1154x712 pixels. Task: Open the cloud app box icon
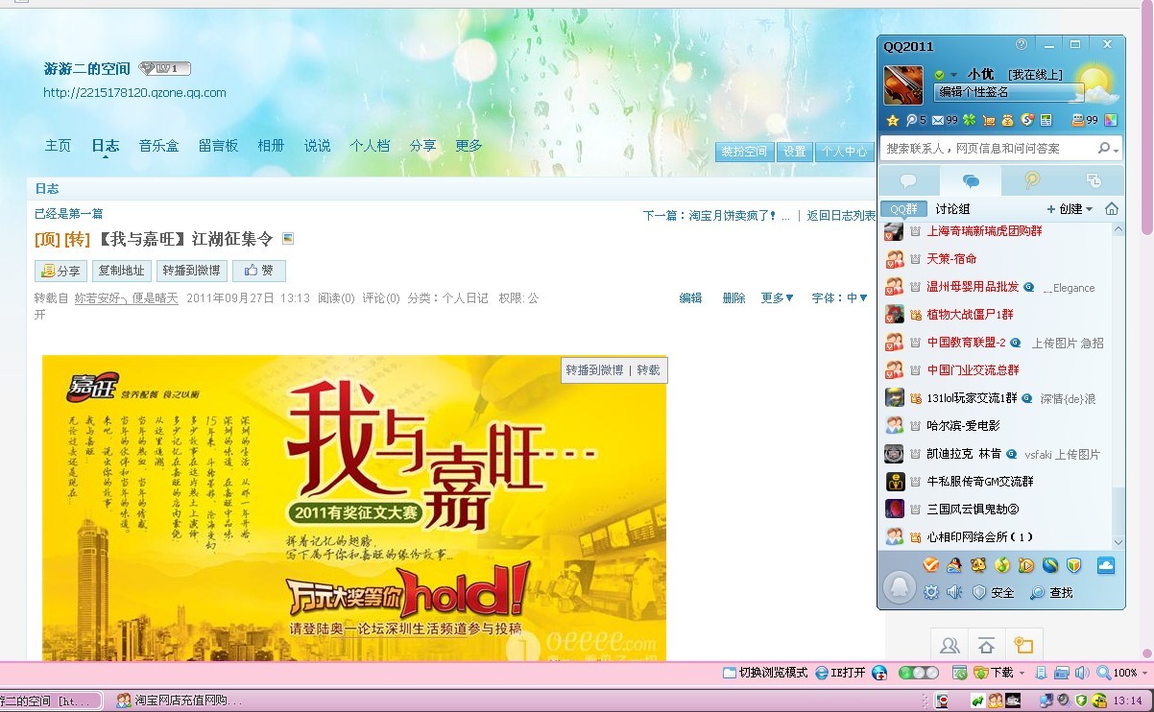tap(1106, 565)
